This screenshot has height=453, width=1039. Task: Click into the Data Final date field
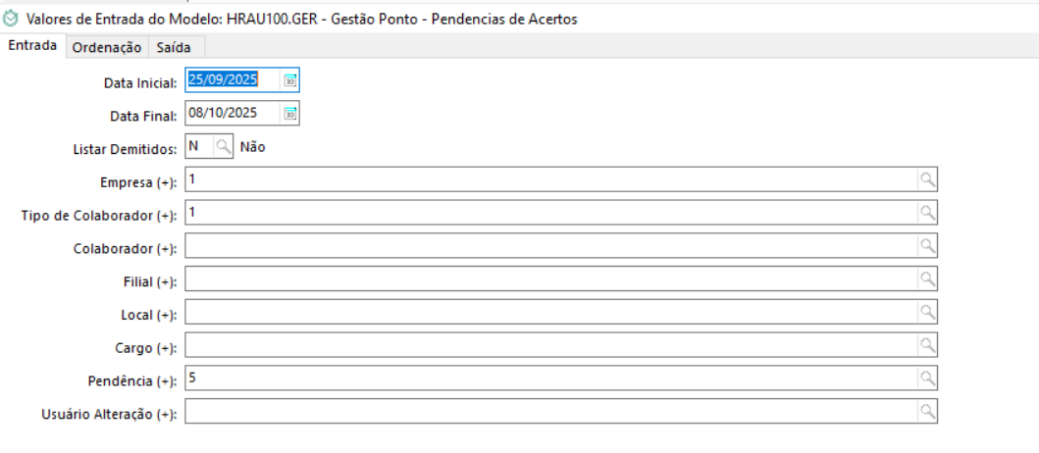point(233,114)
